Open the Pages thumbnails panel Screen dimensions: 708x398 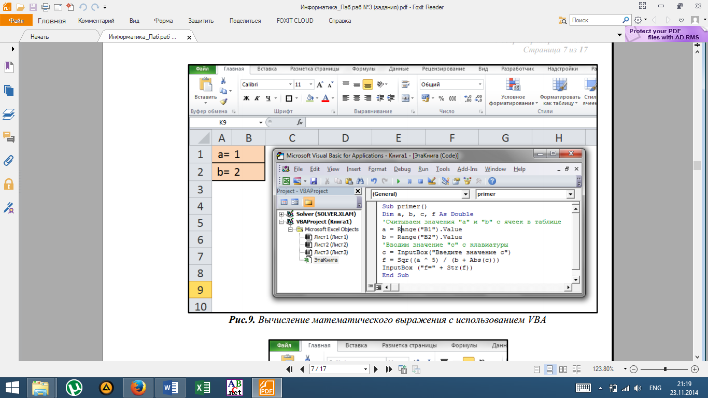pos(9,91)
